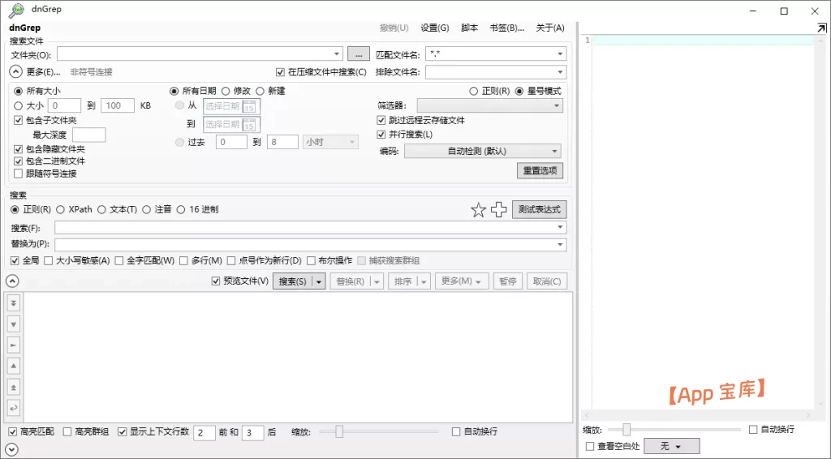The height and width of the screenshot is (459, 831).
Task: Enable preview pane 自动换行 checkbox
Action: coord(753,429)
